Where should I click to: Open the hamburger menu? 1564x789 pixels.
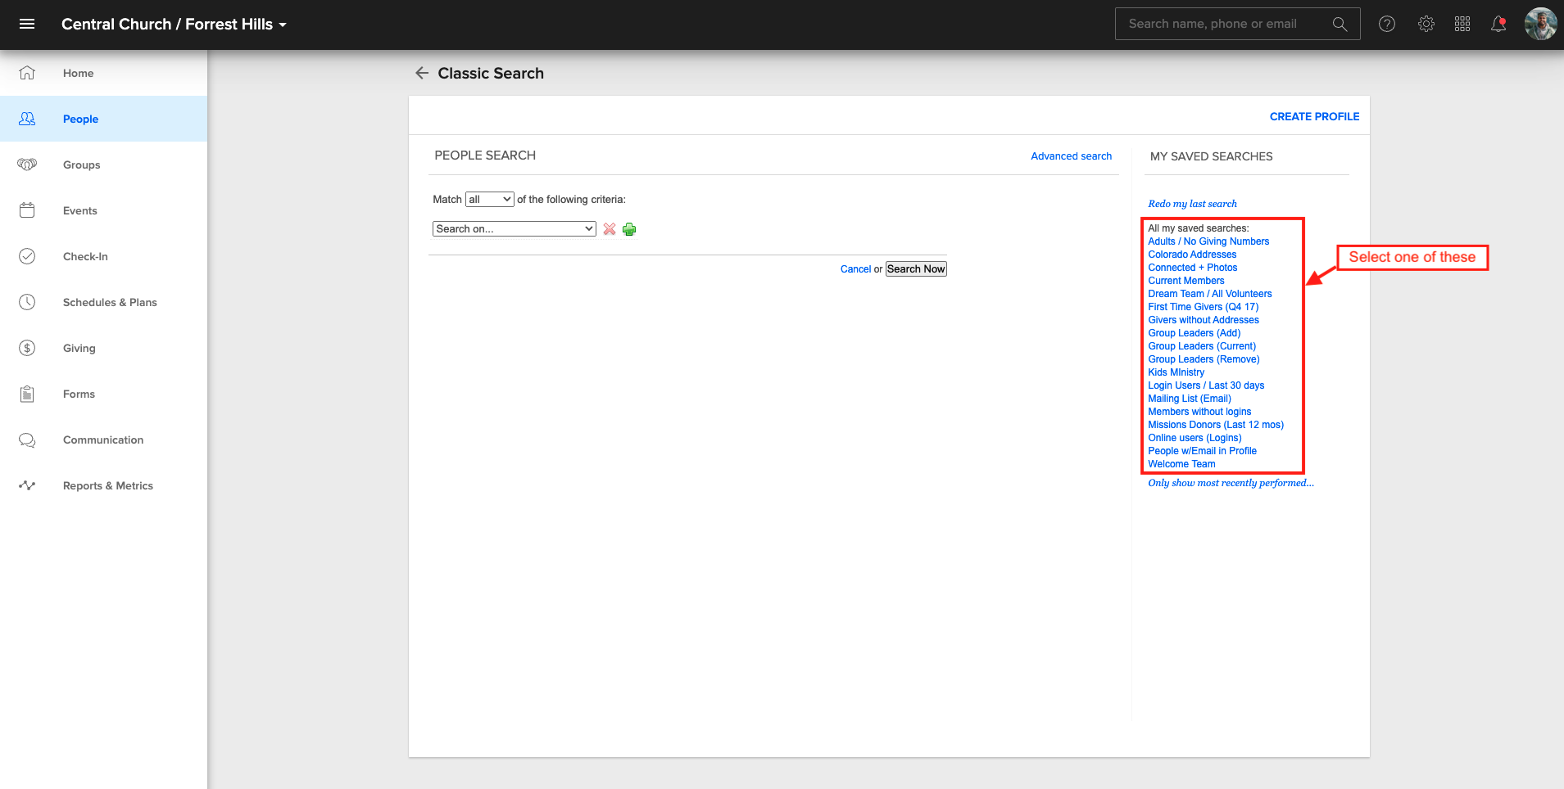[27, 24]
